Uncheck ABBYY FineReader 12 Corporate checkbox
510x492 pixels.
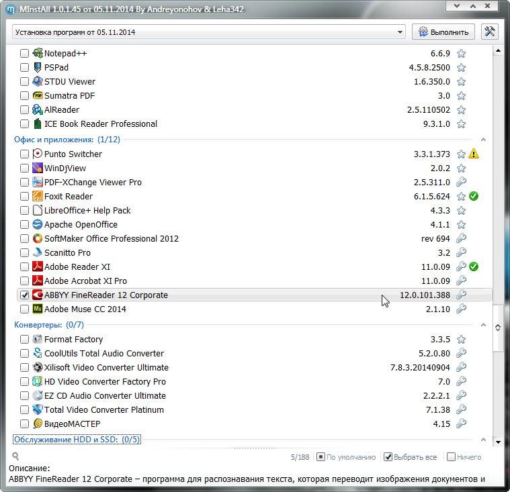[24, 295]
